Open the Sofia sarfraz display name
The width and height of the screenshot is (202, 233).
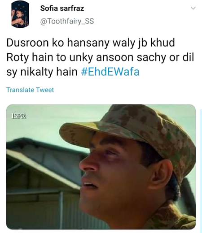coord(62,8)
